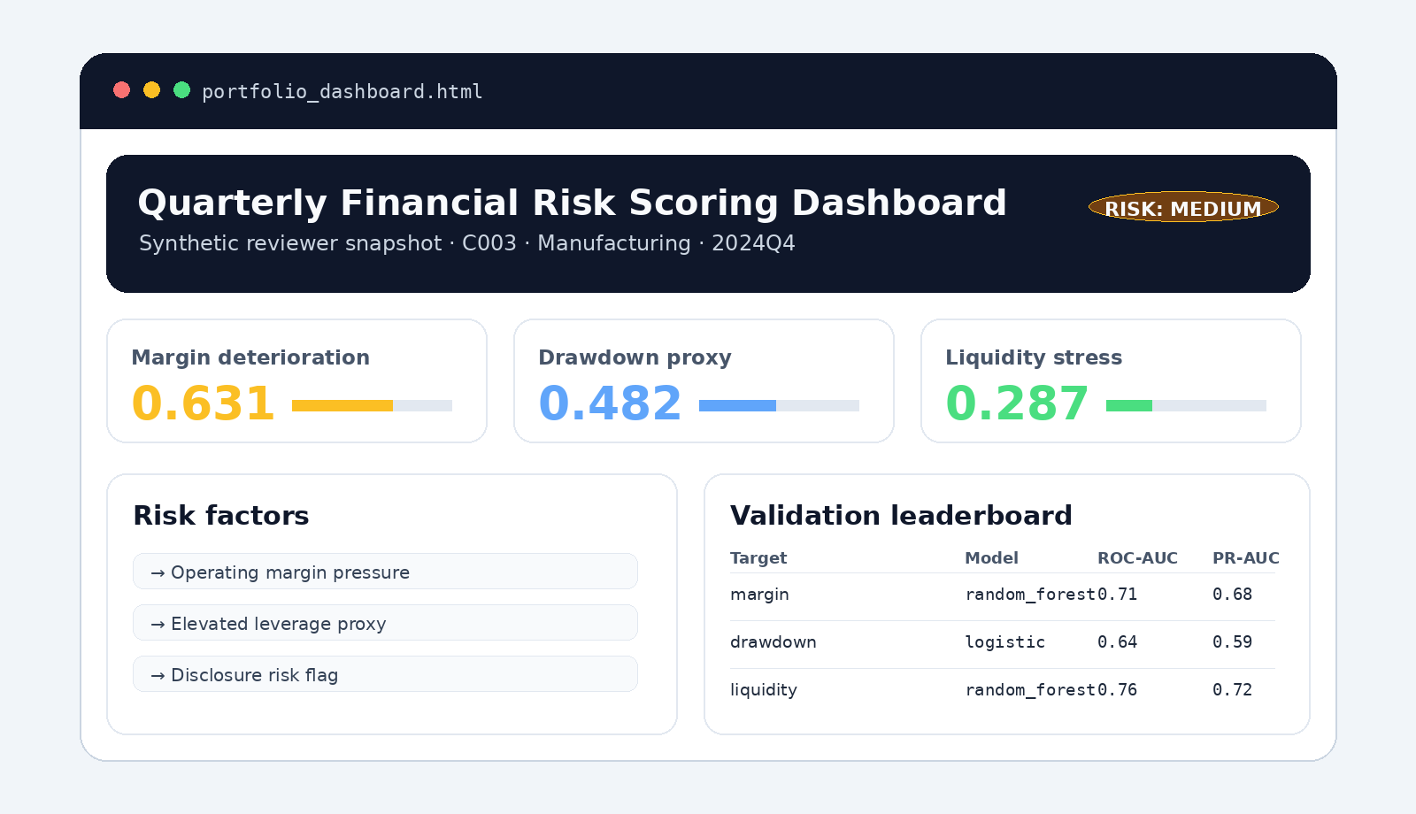Click the Model column header
The height and width of the screenshot is (814, 1416).
pos(991,558)
